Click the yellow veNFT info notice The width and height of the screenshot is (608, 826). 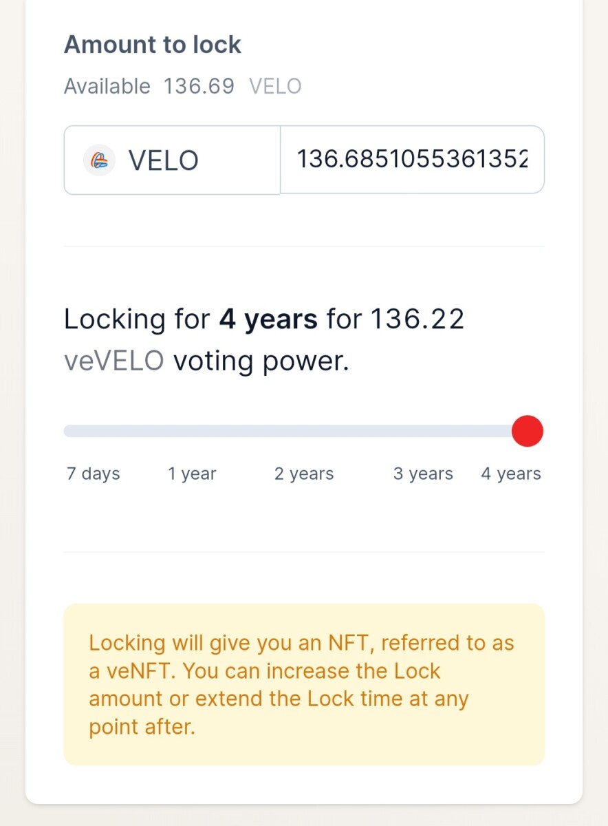304,684
